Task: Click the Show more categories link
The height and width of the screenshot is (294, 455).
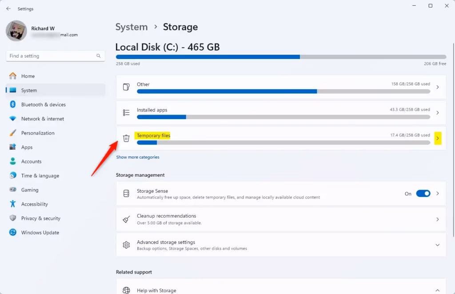Action: point(138,157)
